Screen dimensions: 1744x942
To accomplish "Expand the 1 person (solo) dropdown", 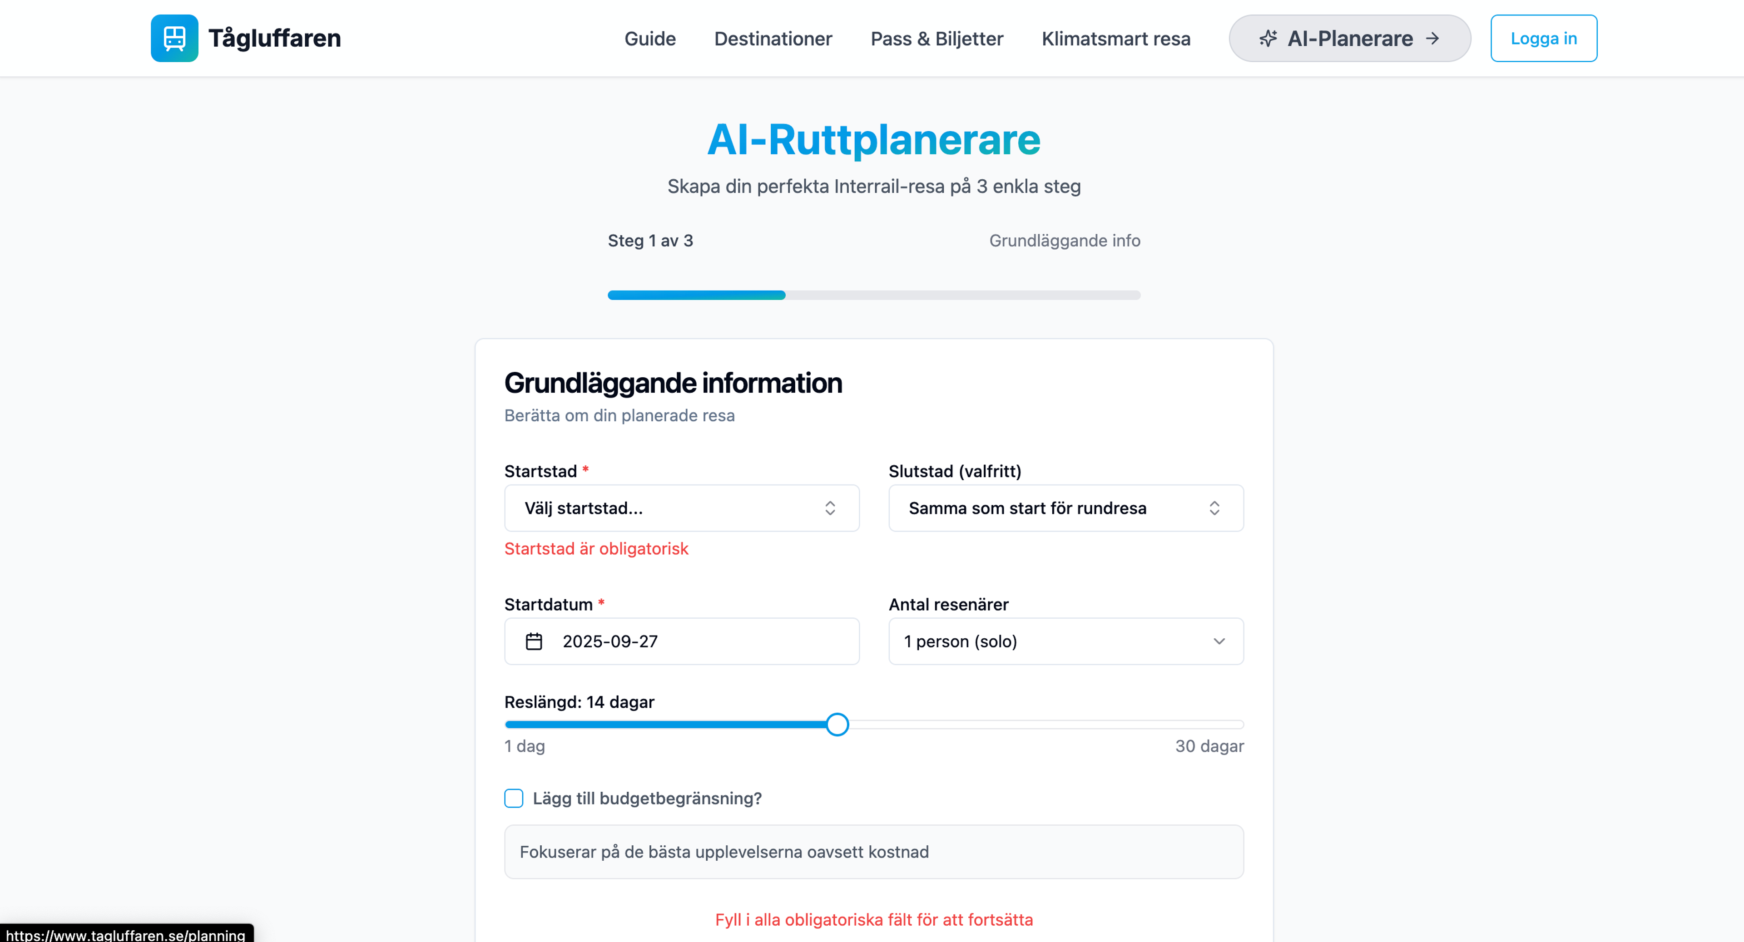I will click(x=1056, y=641).
